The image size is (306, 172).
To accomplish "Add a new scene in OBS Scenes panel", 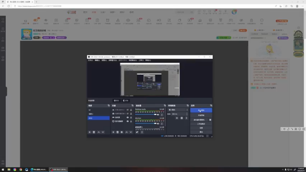I will (x=90, y=132).
